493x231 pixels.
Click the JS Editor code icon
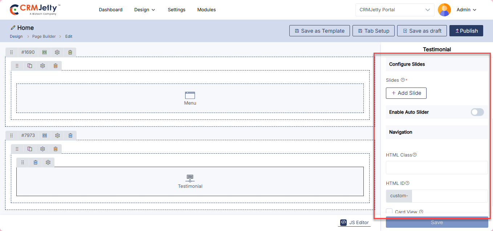tap(343, 222)
